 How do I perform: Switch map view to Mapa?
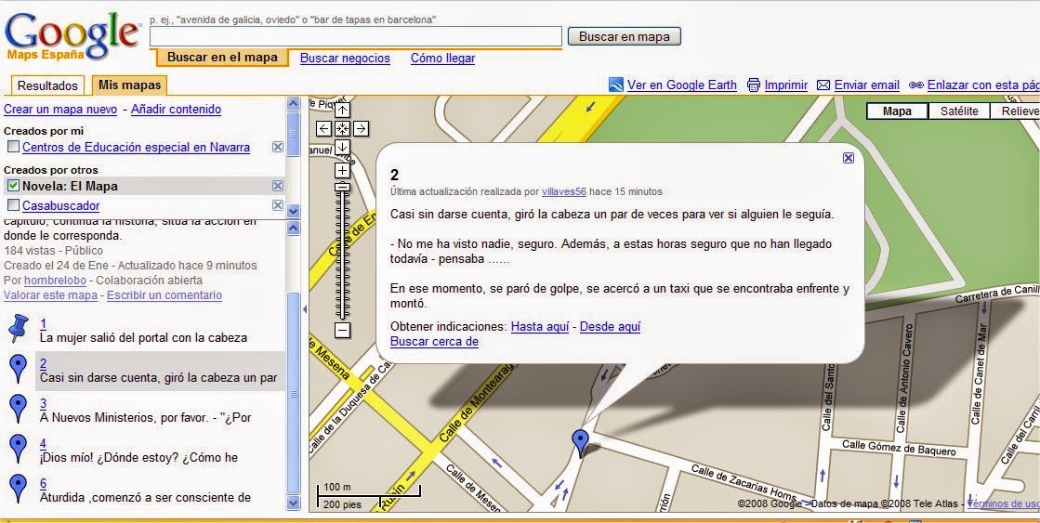pos(898,111)
